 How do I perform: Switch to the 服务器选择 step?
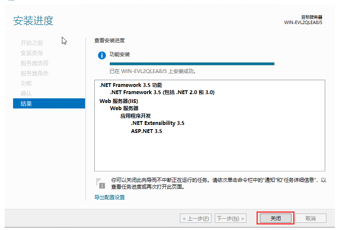[34, 63]
